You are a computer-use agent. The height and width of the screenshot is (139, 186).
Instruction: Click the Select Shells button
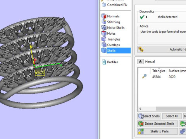point(149,116)
